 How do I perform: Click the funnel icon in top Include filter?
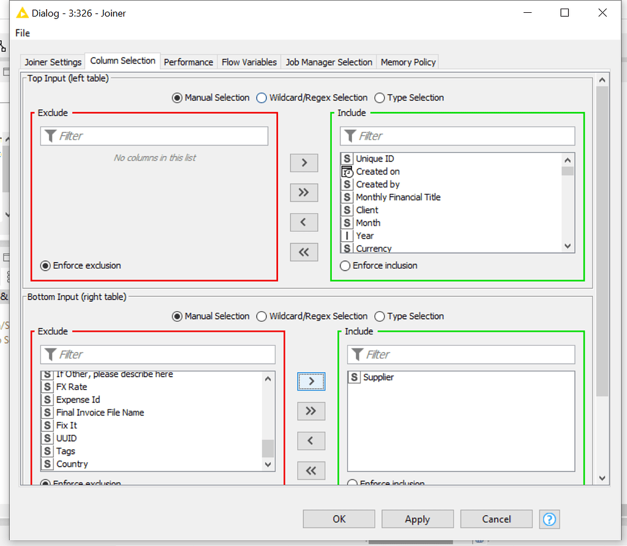coord(351,135)
